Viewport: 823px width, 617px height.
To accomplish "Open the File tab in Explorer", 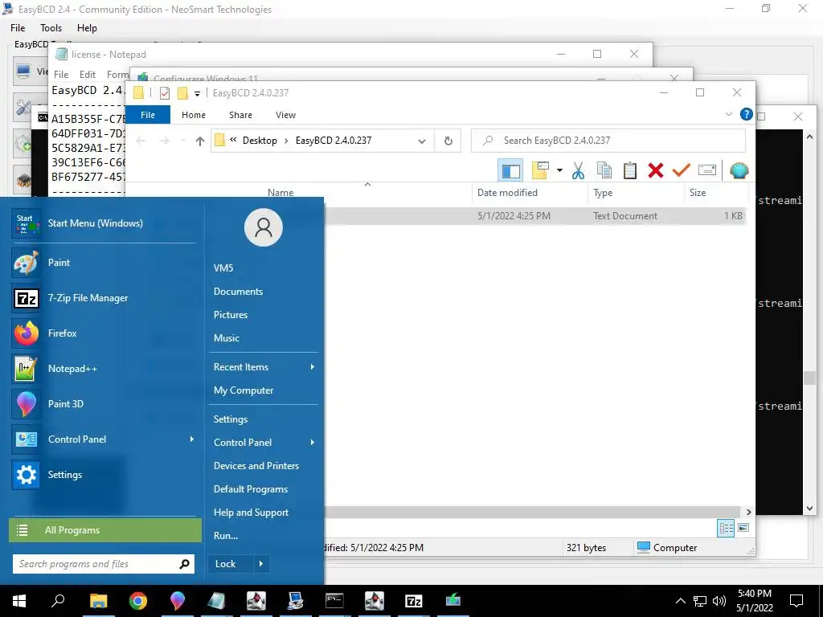I will pos(148,115).
